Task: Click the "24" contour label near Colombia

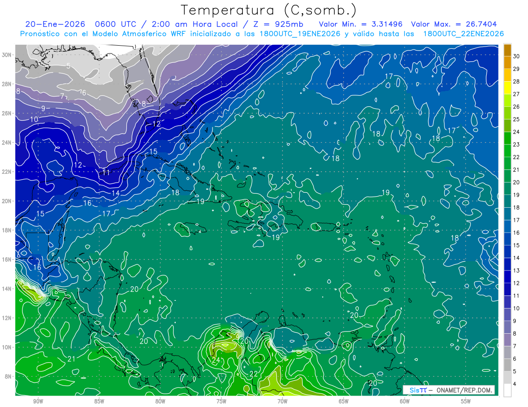Action: (216, 360)
